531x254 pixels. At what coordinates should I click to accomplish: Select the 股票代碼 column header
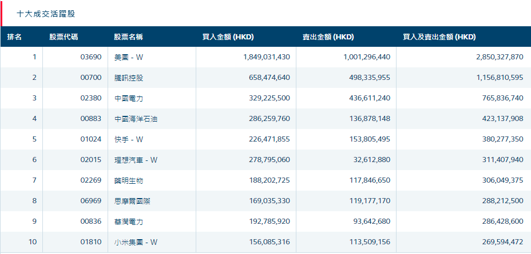(64, 37)
